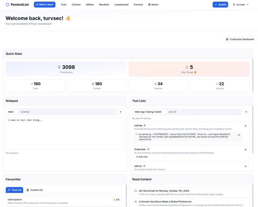Click the 2.0 star rating on clairvoyance
The image size is (258, 207).
116,199
